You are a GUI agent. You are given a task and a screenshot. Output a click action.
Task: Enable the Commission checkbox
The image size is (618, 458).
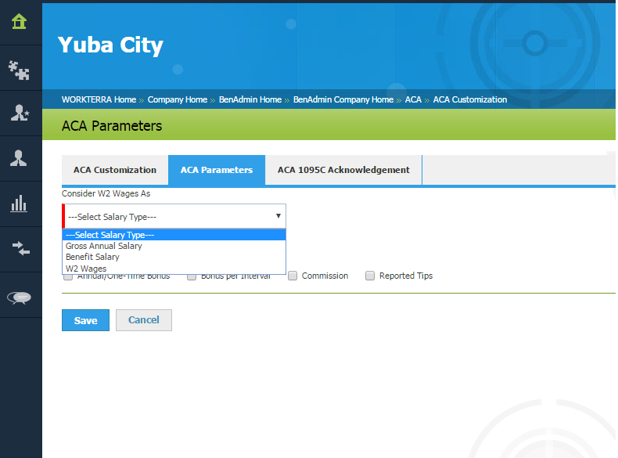click(293, 276)
